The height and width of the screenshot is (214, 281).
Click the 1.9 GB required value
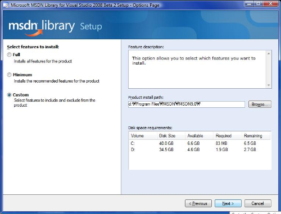[221, 149]
